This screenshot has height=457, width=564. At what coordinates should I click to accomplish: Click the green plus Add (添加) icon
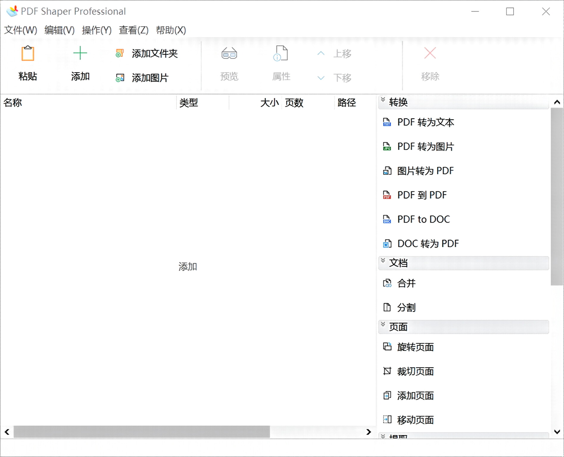[80, 53]
